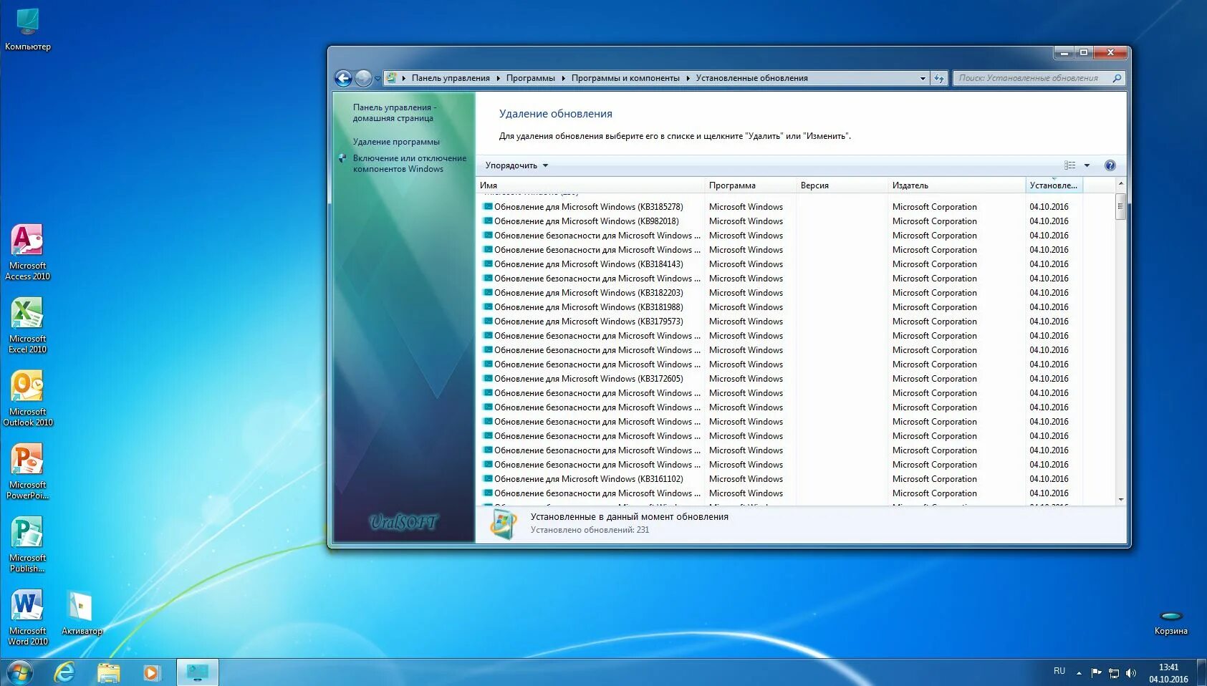Image resolution: width=1207 pixels, height=686 pixels.
Task: Click the RU input language indicator
Action: click(1059, 671)
